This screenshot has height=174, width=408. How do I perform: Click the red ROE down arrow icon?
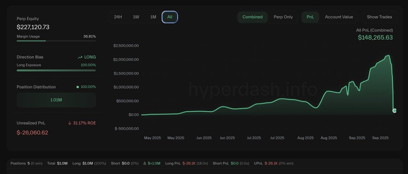69,123
